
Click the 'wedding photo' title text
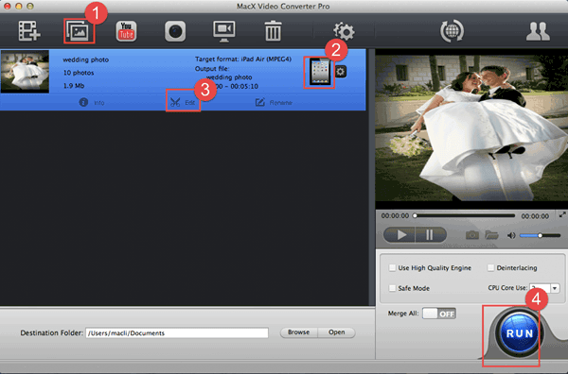(x=86, y=59)
